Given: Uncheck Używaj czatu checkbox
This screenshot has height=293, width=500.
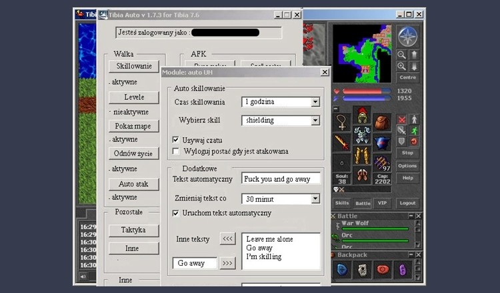Looking at the screenshot, I should 175,139.
